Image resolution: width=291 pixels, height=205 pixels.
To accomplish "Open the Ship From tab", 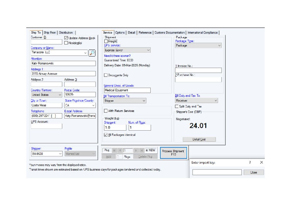I will 50,33.
